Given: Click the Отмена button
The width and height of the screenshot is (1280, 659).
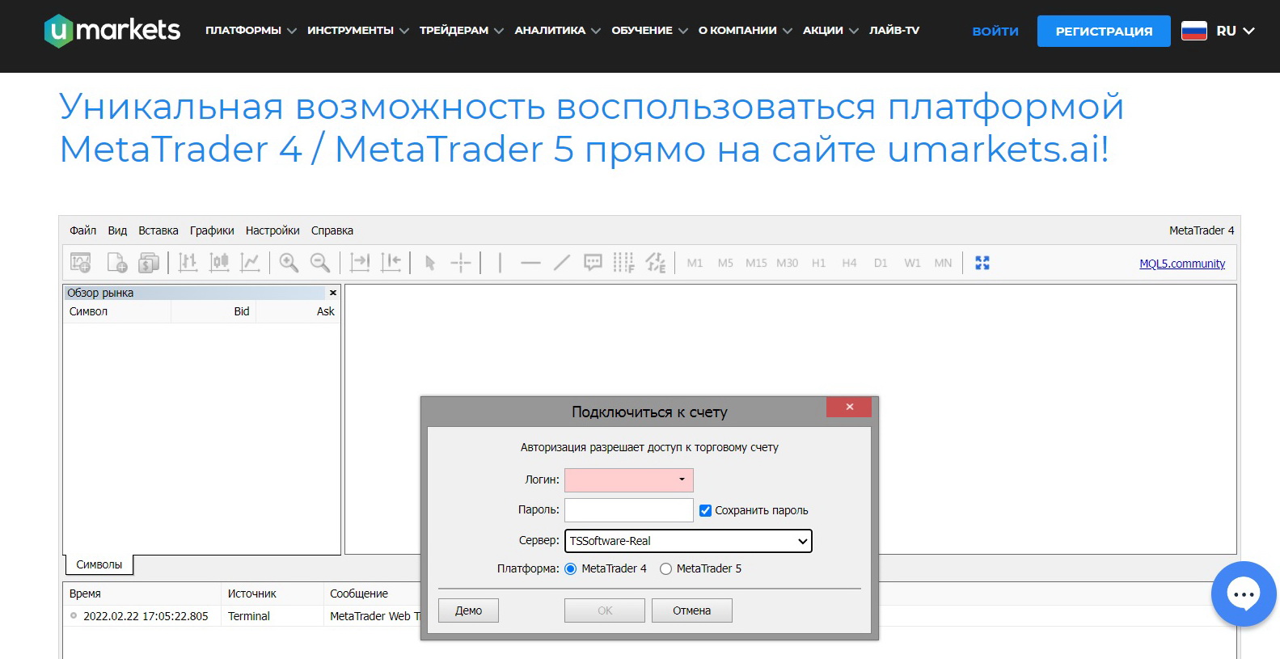Looking at the screenshot, I should [691, 610].
